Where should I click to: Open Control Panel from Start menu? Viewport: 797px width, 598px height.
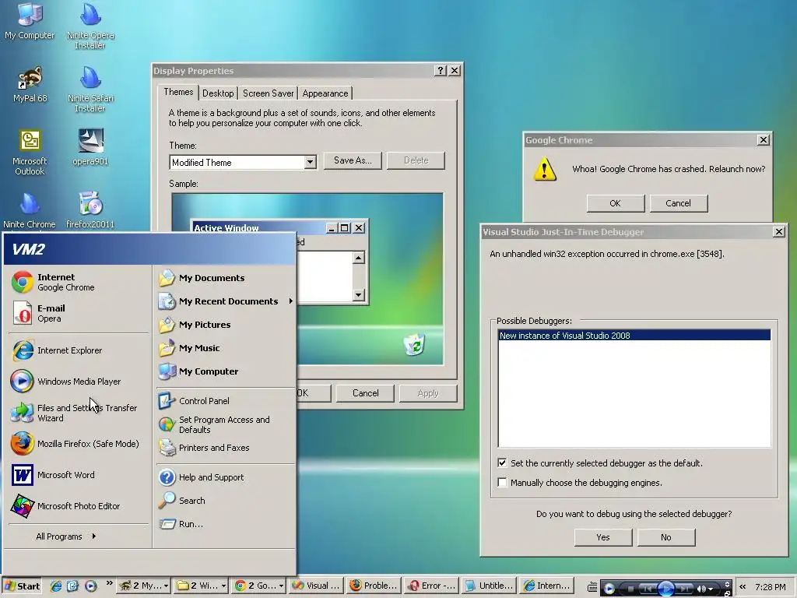(x=225, y=401)
